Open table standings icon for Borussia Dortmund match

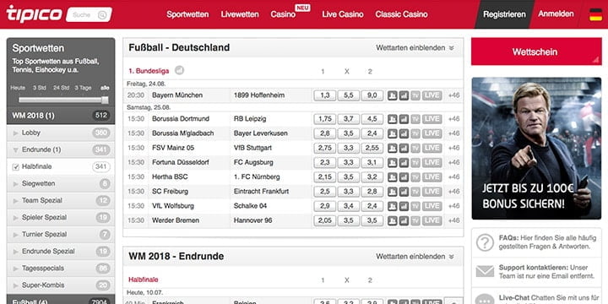(393, 119)
